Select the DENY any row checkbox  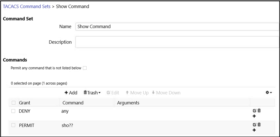pyautogui.click(x=13, y=111)
